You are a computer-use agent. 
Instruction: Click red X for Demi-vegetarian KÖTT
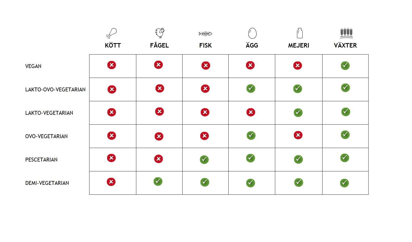point(111,182)
